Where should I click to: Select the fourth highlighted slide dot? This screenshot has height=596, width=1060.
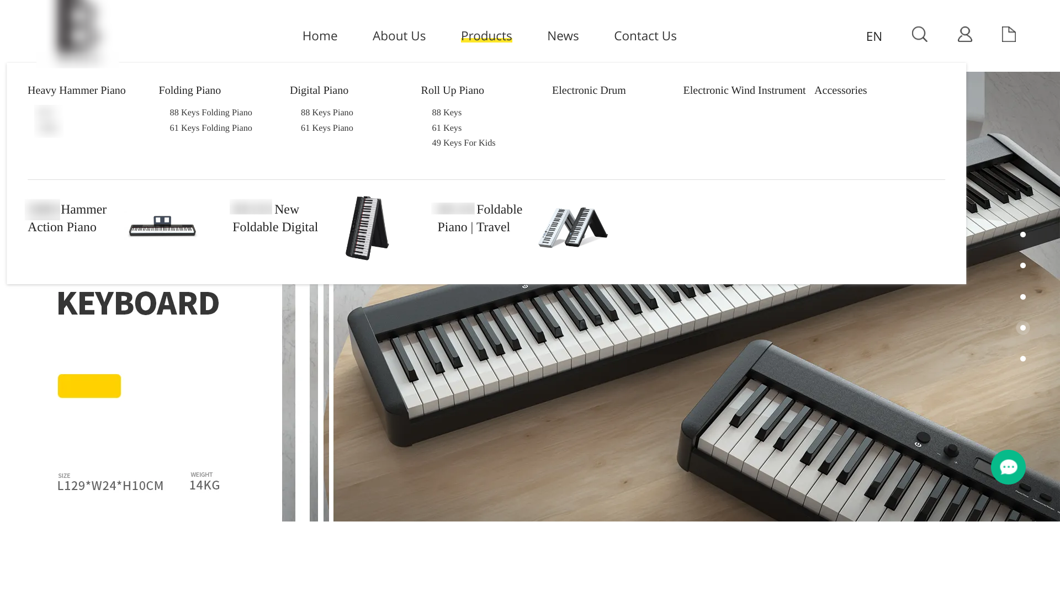click(x=1022, y=328)
